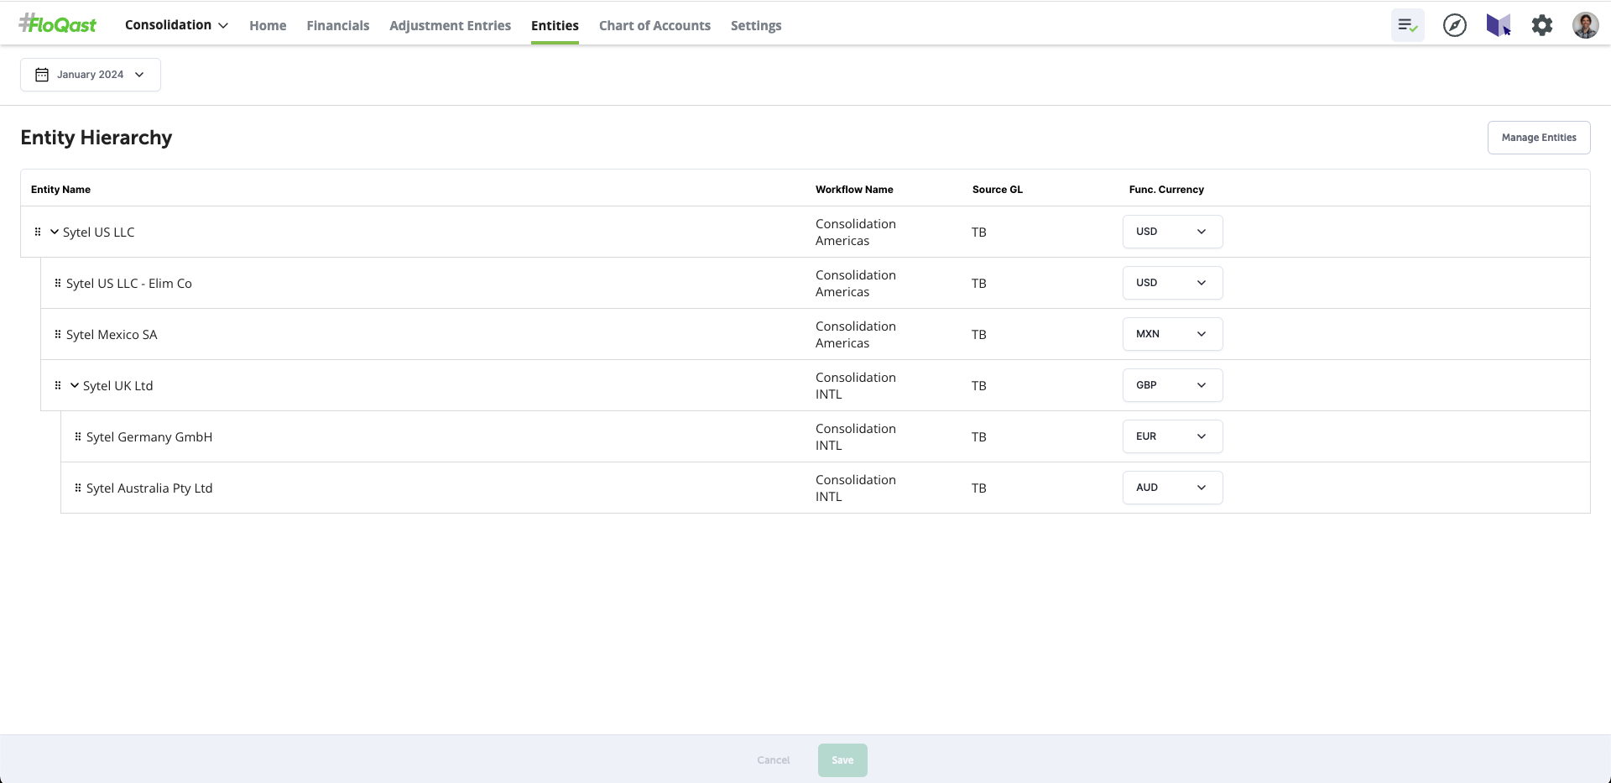Screen dimensions: 1611x783
Task: Click the FloQast logo
Action: (58, 24)
